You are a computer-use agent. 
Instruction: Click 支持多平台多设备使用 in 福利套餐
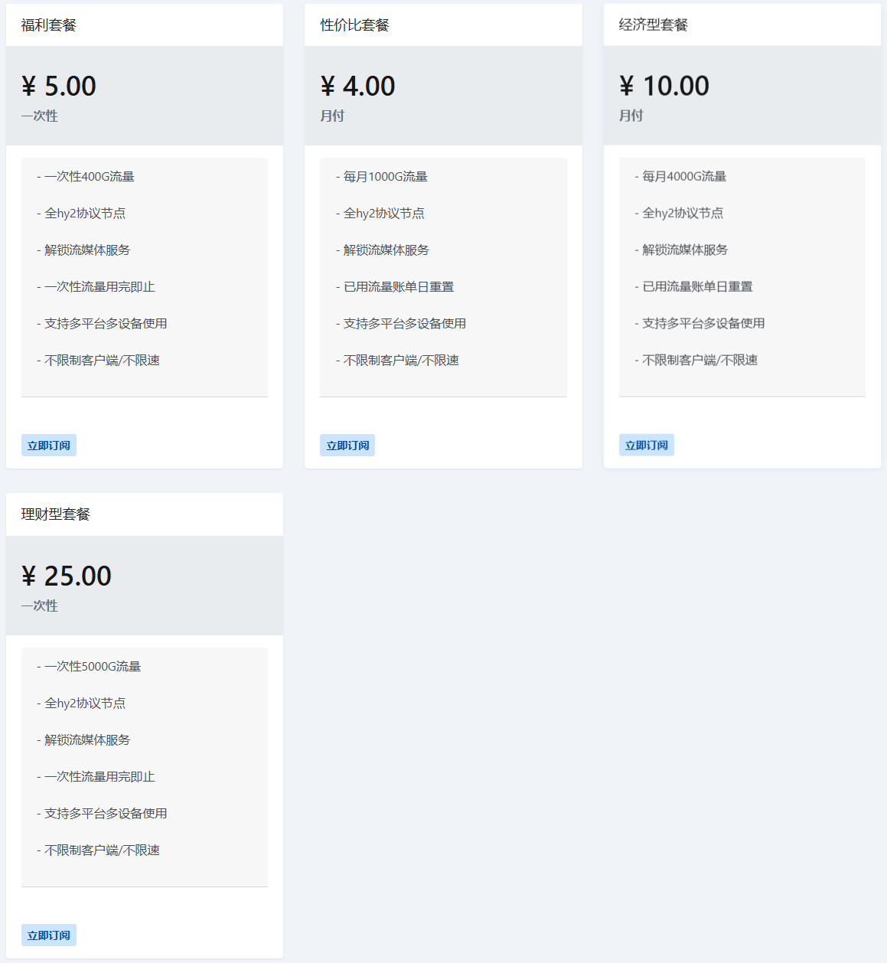coord(102,324)
